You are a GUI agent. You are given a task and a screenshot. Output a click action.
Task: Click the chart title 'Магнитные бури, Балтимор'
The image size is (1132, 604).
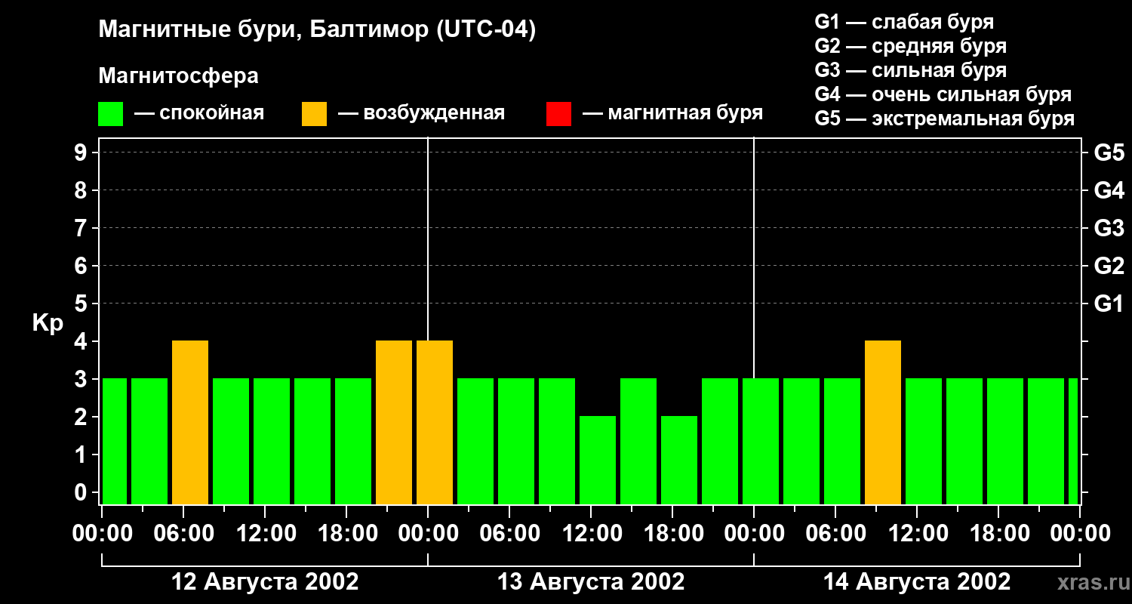click(x=317, y=30)
